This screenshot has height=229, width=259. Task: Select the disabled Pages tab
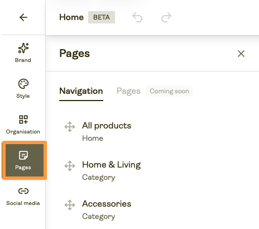tap(128, 91)
